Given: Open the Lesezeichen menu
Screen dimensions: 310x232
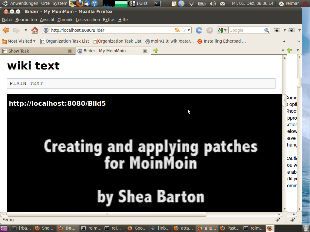Looking at the screenshot, I should [87, 20].
